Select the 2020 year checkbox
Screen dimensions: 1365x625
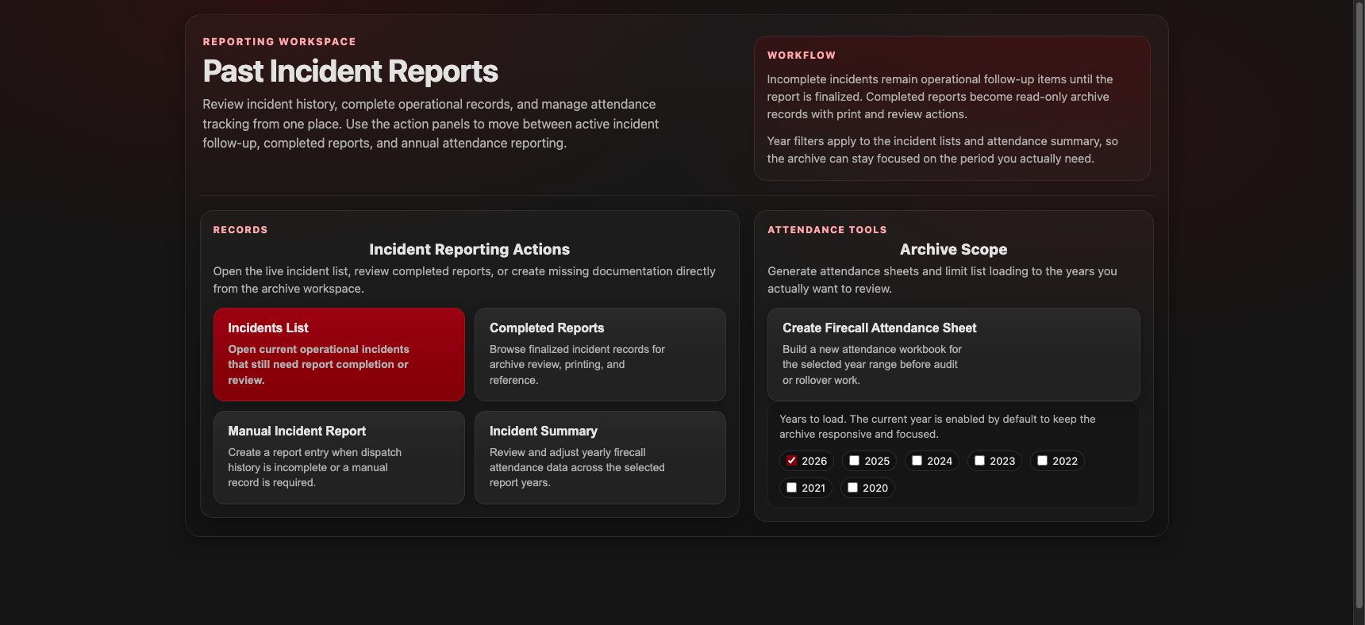(x=852, y=488)
